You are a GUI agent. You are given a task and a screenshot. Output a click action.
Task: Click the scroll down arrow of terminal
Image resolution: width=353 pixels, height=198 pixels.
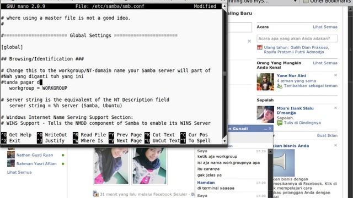point(224,141)
